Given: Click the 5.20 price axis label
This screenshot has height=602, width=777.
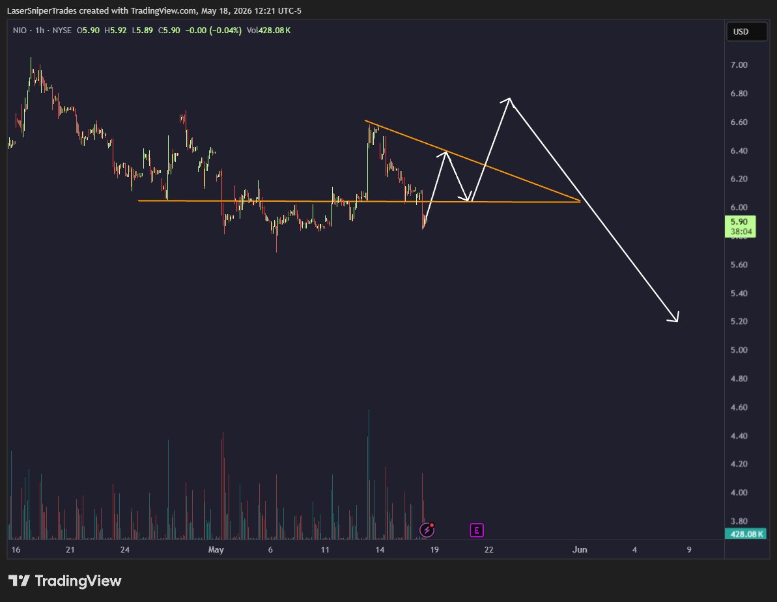Looking at the screenshot, I should point(739,322).
